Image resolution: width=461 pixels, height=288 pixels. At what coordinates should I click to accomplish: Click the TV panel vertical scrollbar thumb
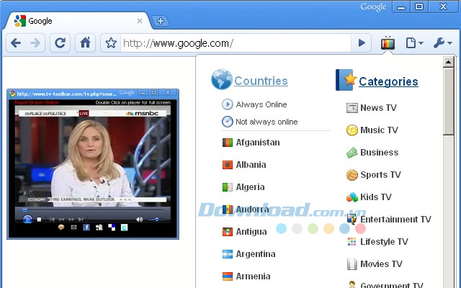click(x=448, y=102)
